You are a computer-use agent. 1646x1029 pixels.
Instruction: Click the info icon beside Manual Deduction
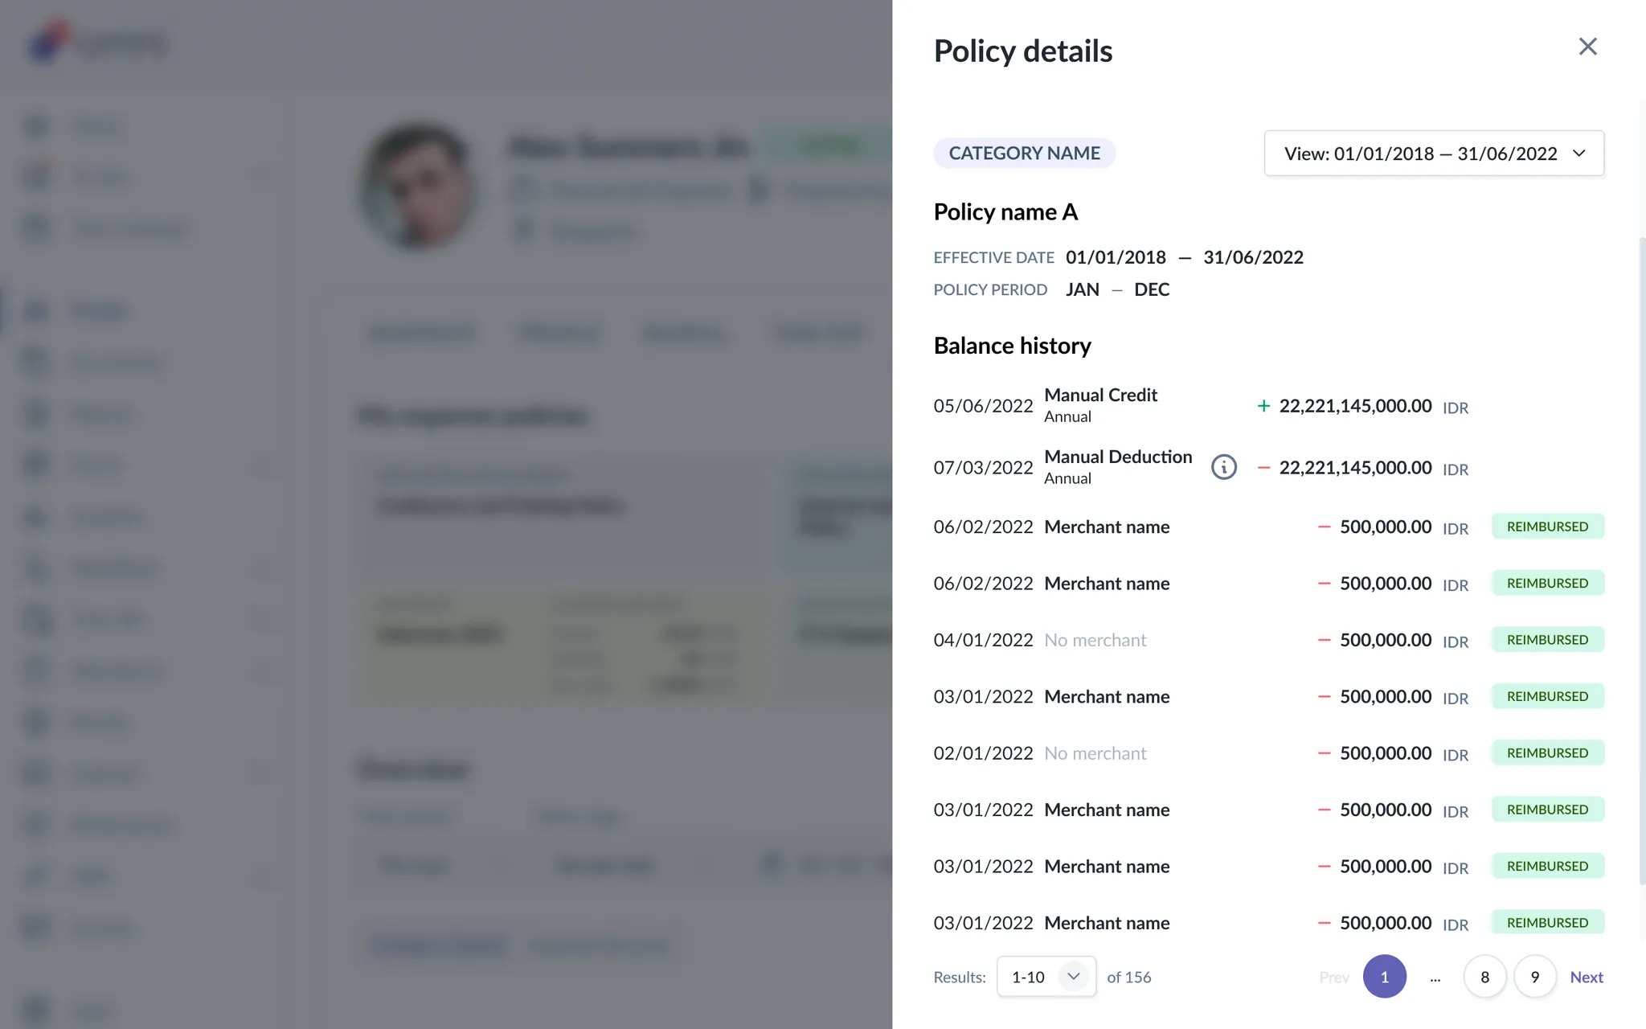[x=1223, y=467]
